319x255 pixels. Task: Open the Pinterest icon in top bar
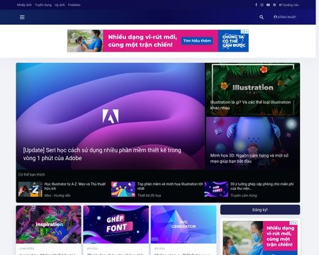tap(274, 5)
